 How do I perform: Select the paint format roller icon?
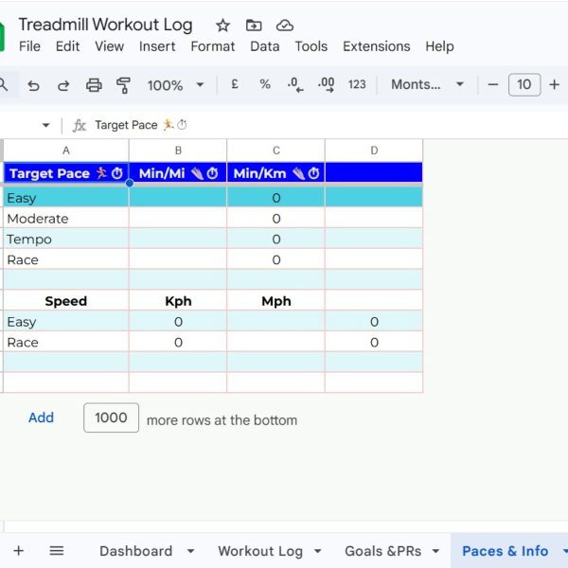tap(123, 85)
